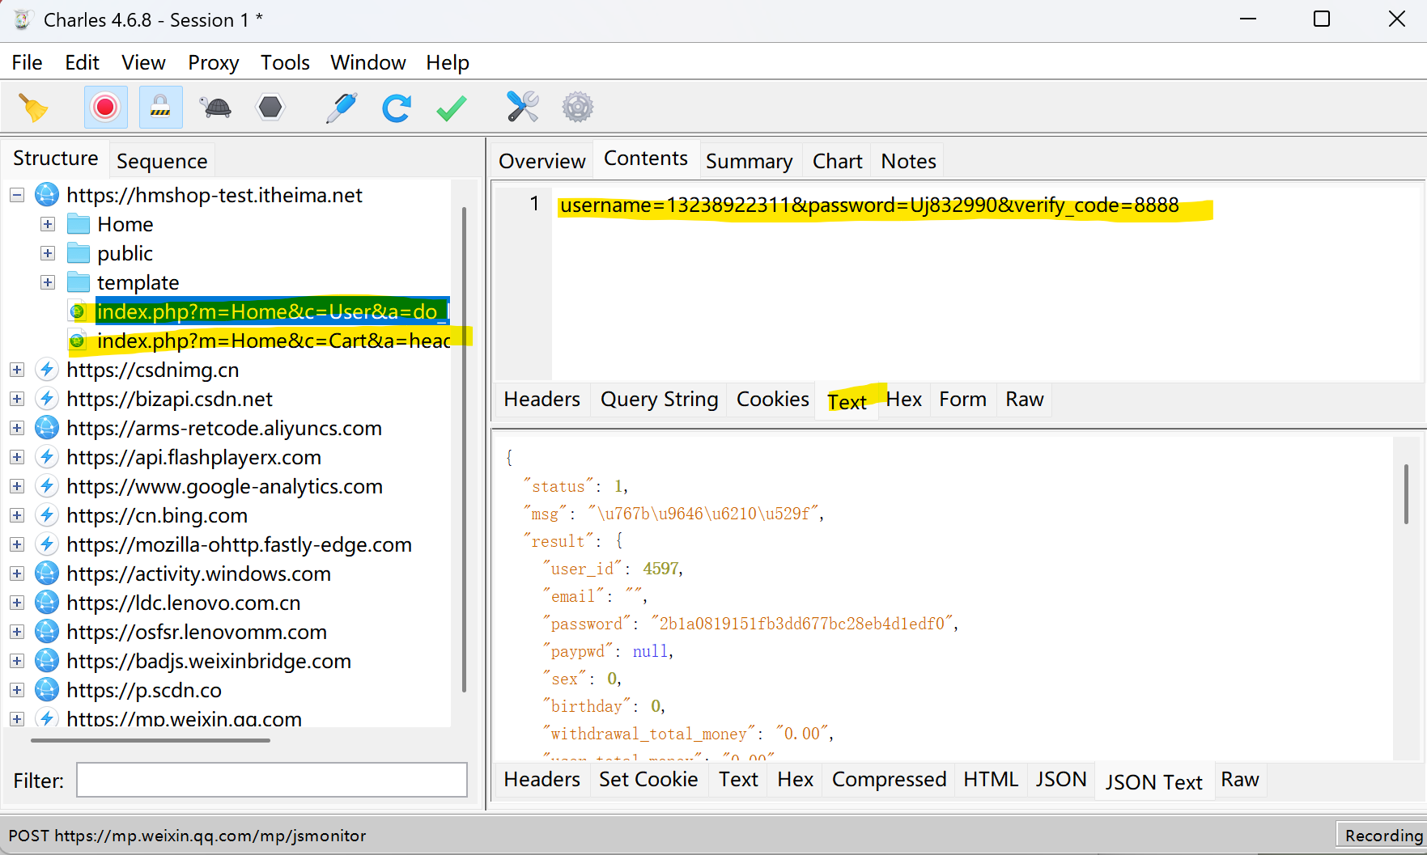Click the response body vertical scrollbar
This screenshot has width=1427, height=855.
pos(1407,493)
